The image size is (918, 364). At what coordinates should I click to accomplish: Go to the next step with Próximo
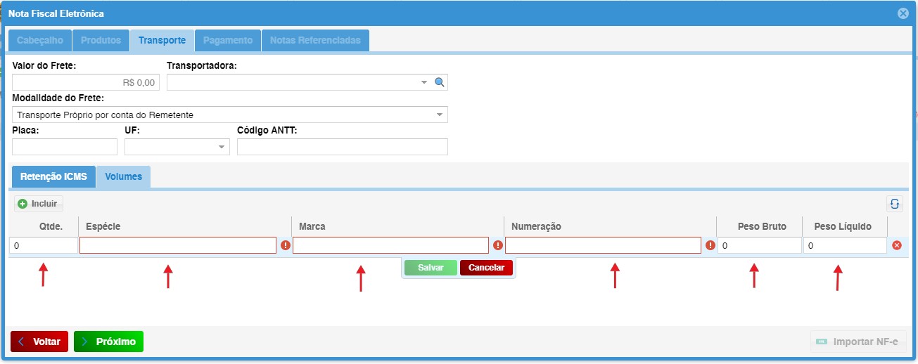[x=108, y=342]
